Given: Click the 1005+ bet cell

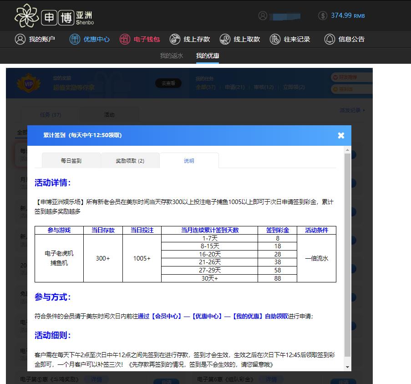Looking at the screenshot, I should (x=142, y=258).
